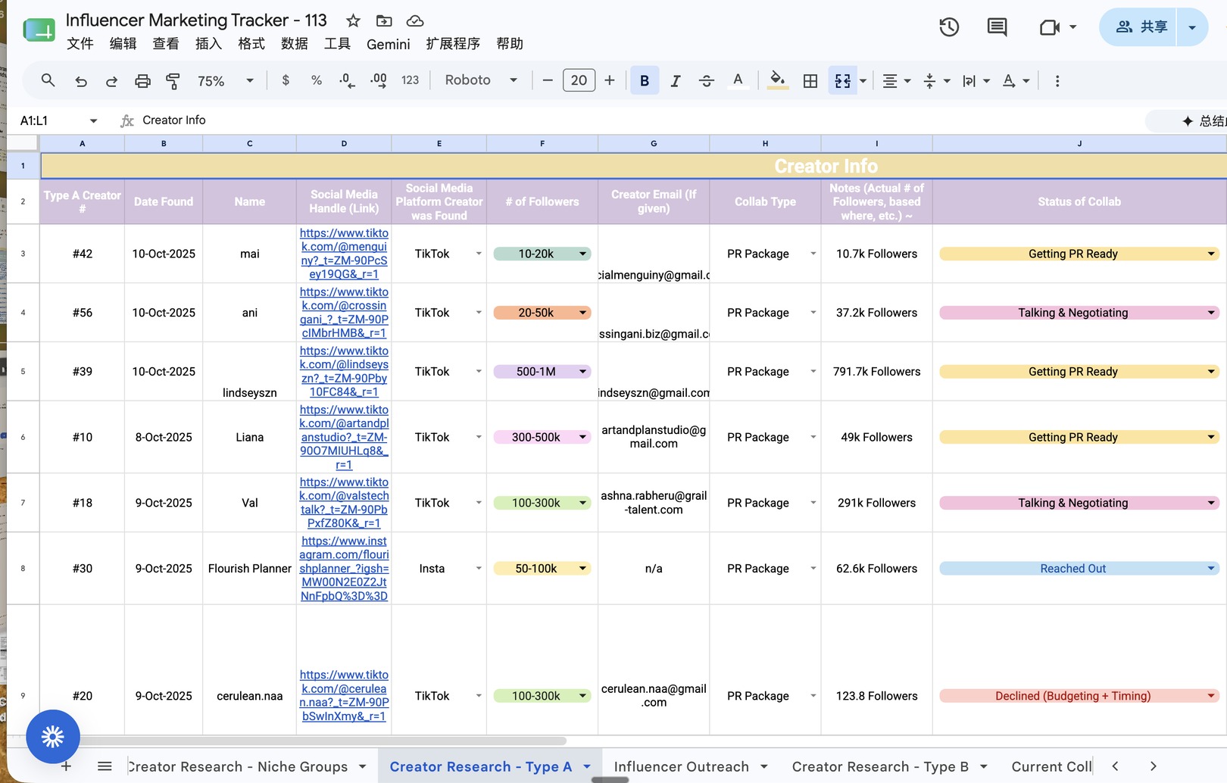Image resolution: width=1227 pixels, height=783 pixels.
Task: Open version history clock icon
Action: click(949, 27)
